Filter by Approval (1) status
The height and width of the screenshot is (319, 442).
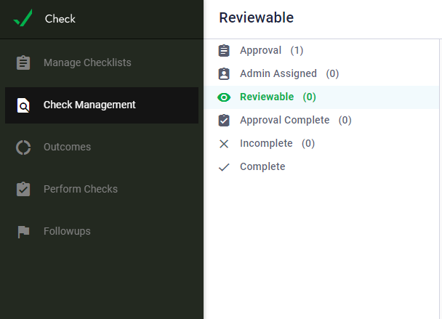(271, 50)
